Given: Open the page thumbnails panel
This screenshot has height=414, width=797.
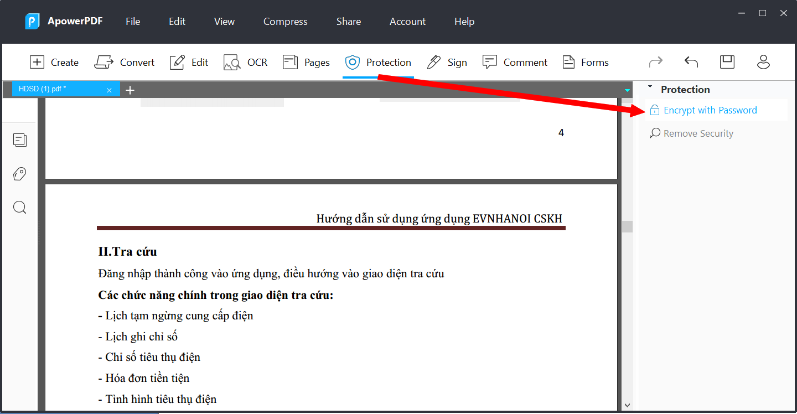Looking at the screenshot, I should click(x=20, y=140).
